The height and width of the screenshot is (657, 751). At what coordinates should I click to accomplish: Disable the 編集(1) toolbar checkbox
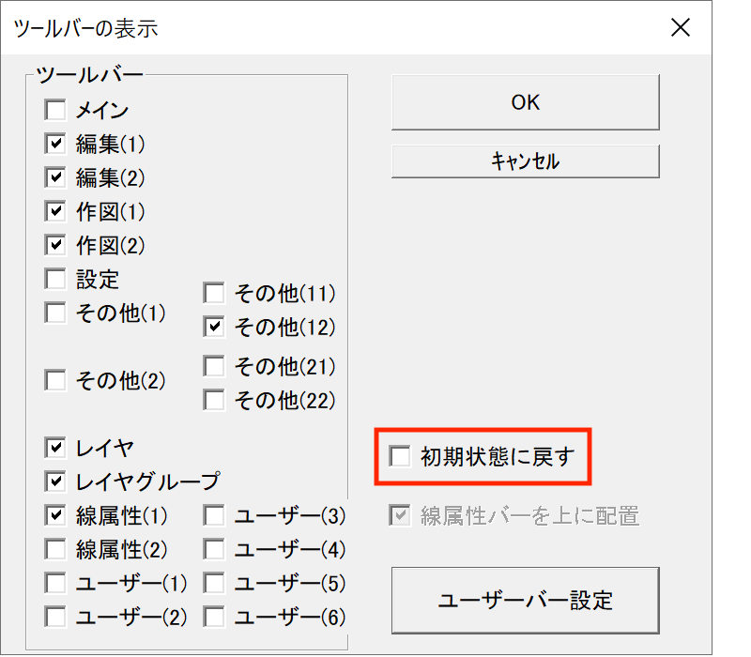54,144
